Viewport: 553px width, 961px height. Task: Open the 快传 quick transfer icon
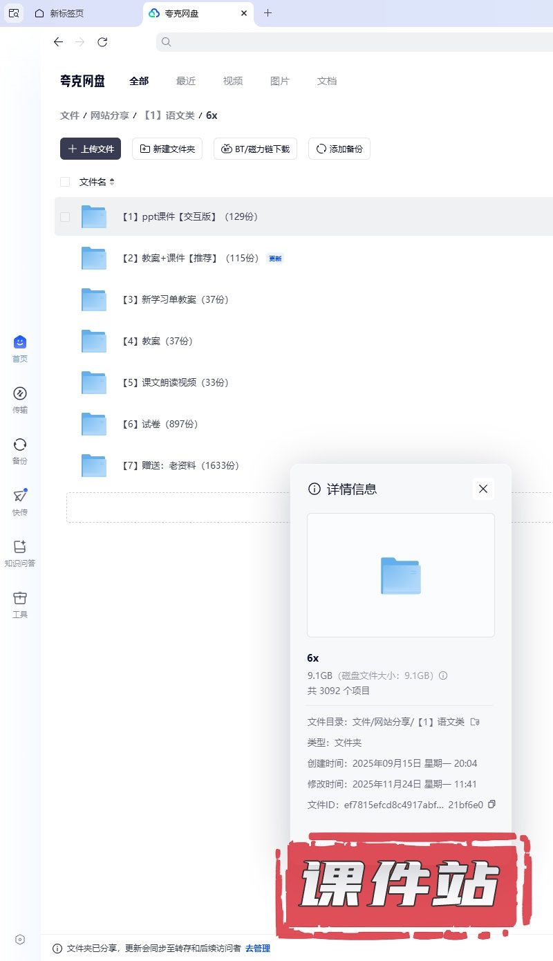[20, 496]
